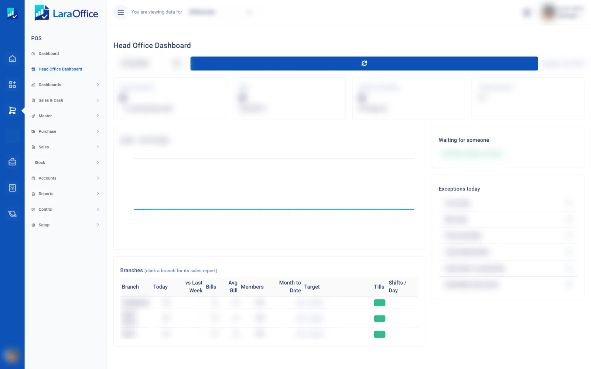Click the third branch green Tills badge
The width and height of the screenshot is (591, 369).
point(379,335)
